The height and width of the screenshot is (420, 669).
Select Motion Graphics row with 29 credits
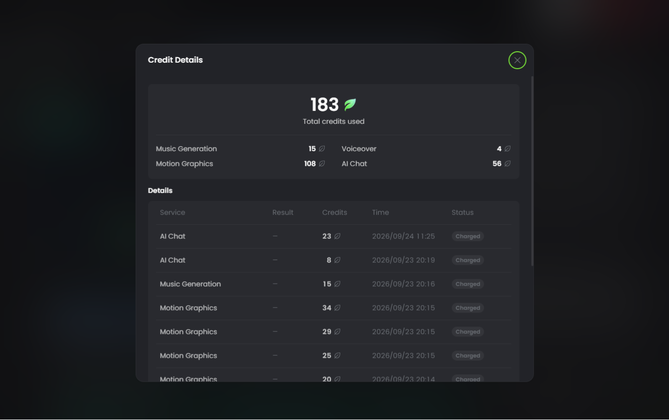pyautogui.click(x=334, y=332)
